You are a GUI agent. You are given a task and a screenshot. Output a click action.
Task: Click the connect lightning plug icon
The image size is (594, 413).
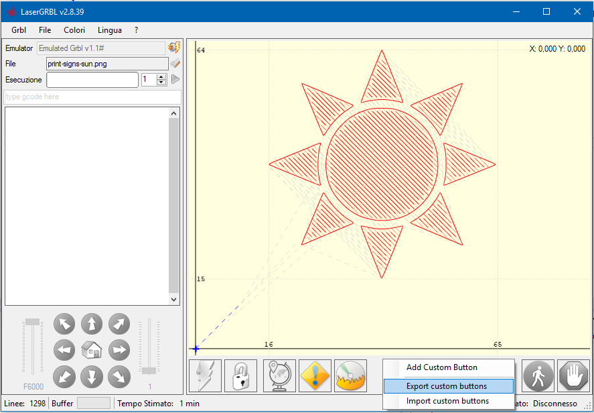[174, 48]
